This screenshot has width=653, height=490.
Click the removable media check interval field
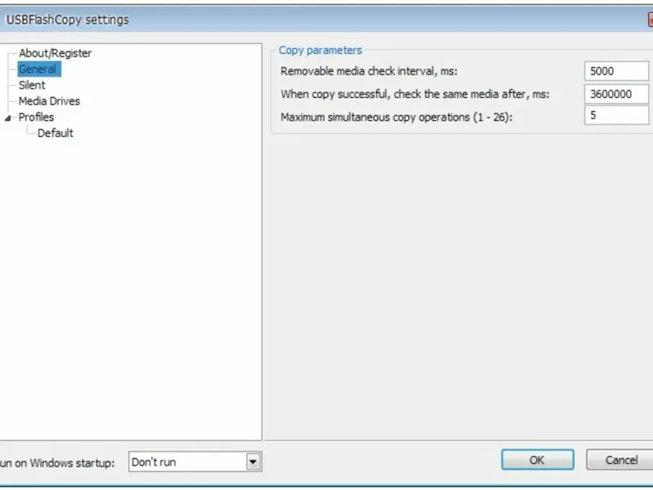(x=616, y=71)
